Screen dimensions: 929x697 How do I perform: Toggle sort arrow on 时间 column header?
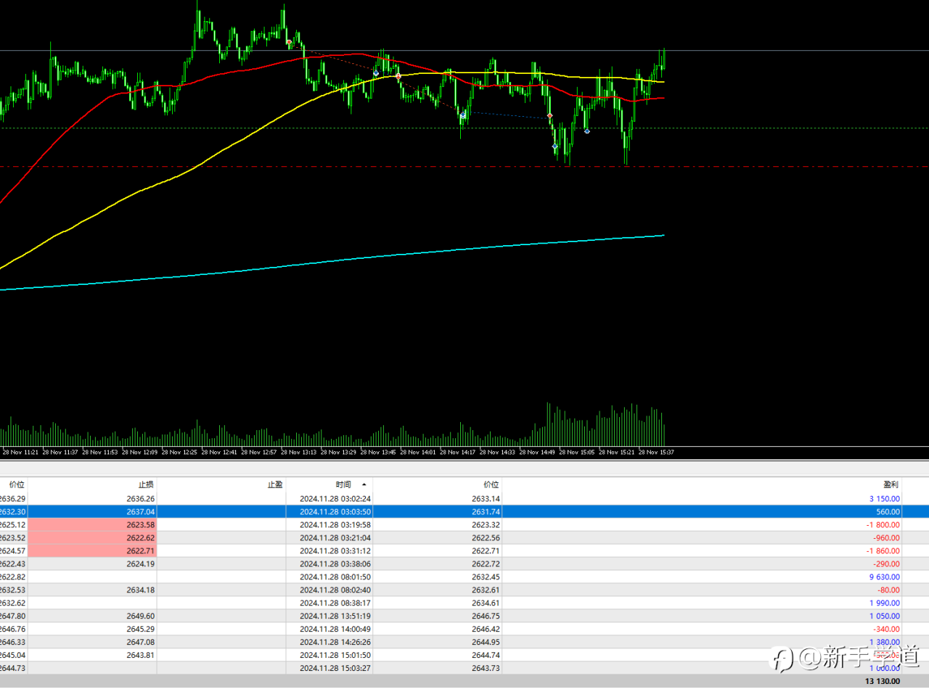(x=364, y=484)
